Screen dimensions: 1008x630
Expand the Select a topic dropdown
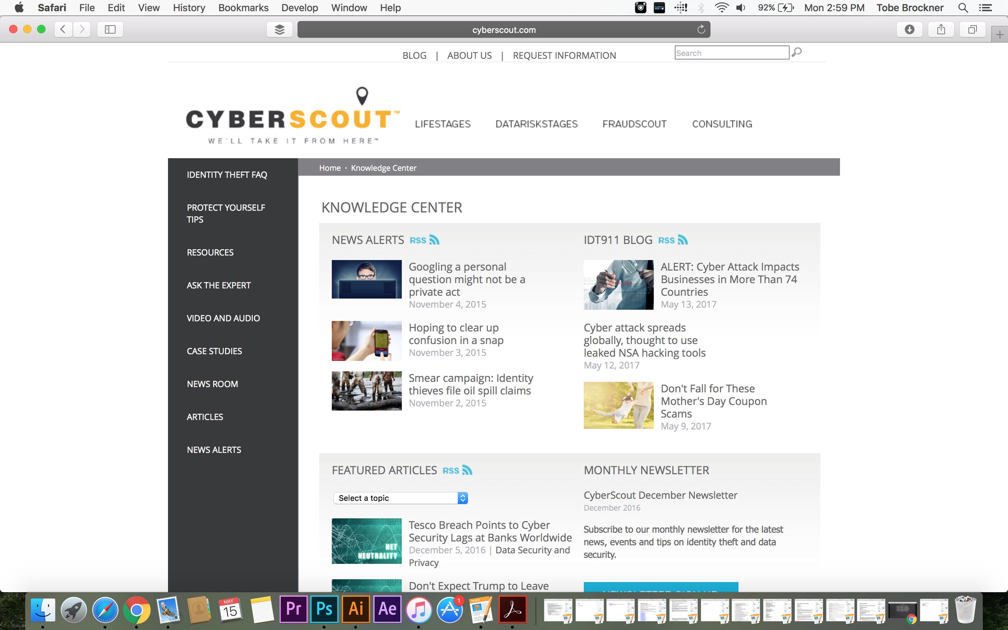[401, 498]
